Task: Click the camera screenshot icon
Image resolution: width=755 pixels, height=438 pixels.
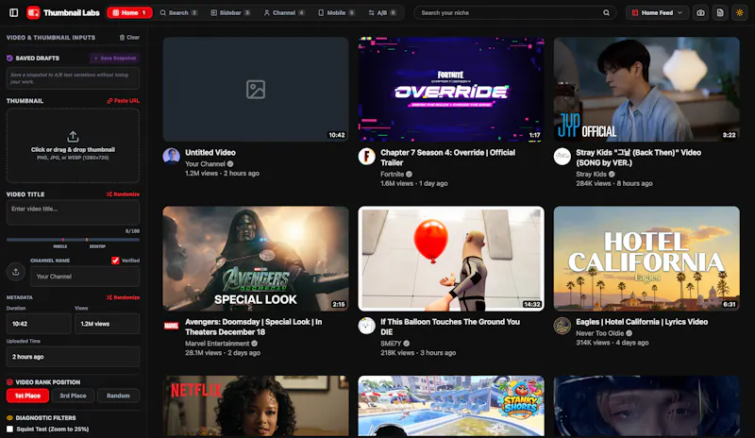Action: coord(700,12)
